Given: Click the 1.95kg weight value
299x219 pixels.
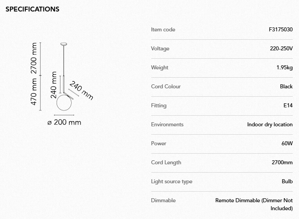Looking at the screenshot, I should tap(284, 68).
